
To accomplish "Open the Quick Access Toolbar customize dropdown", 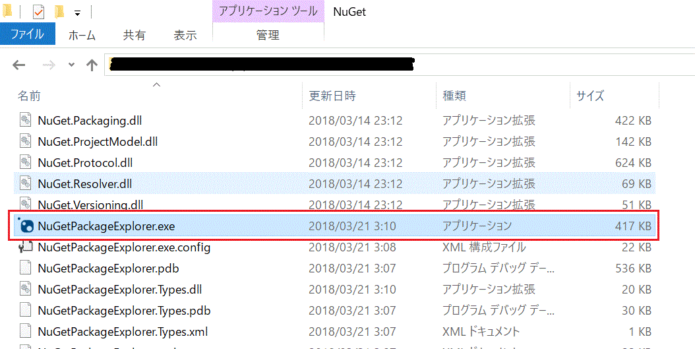I will click(77, 13).
